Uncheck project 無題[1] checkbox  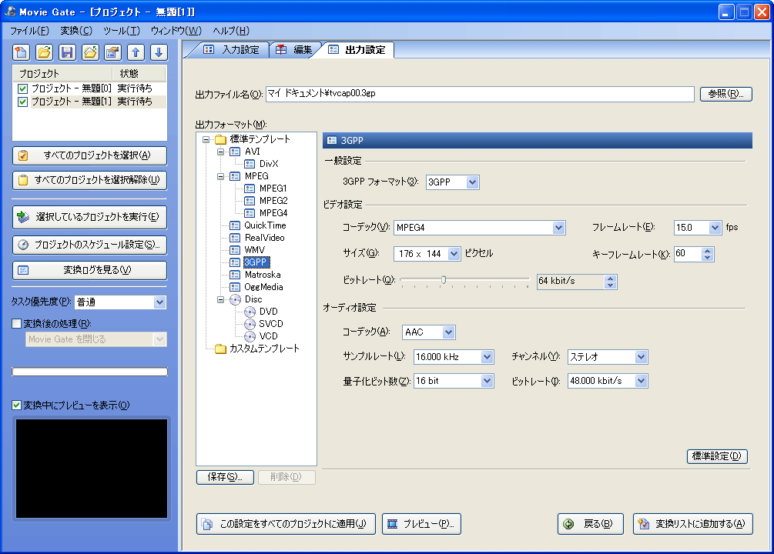[22, 102]
